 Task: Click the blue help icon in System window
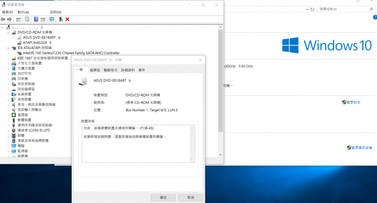(375, 17)
